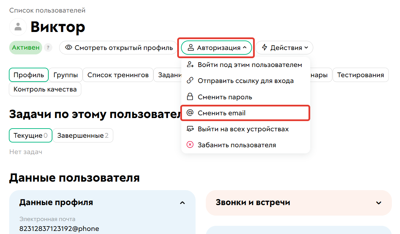
Task: Click the person icon in Авторизация button
Action: coord(191,48)
